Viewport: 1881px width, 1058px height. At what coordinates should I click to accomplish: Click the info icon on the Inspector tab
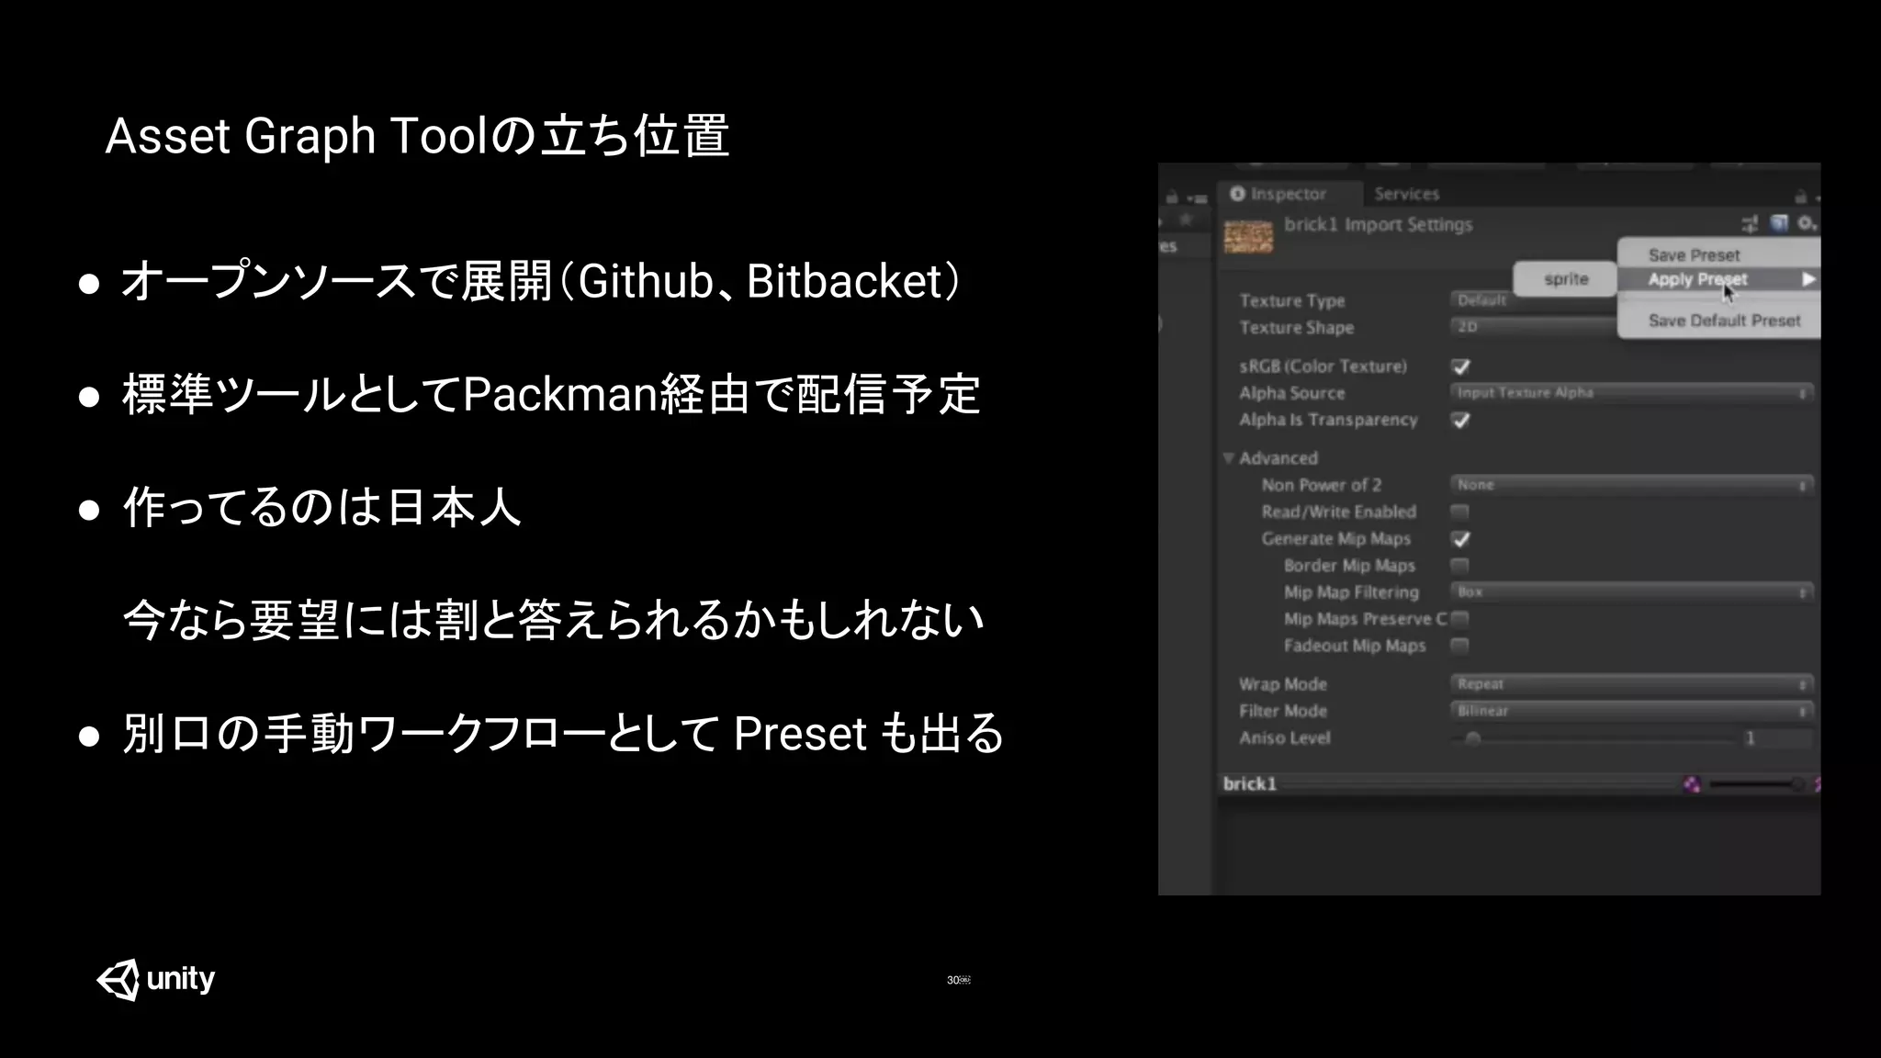tap(1237, 194)
